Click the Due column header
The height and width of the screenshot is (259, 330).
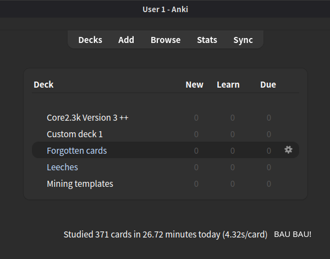click(268, 84)
